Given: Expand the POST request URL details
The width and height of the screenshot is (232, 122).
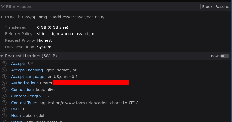Looking at the screenshot, I should (2, 17).
